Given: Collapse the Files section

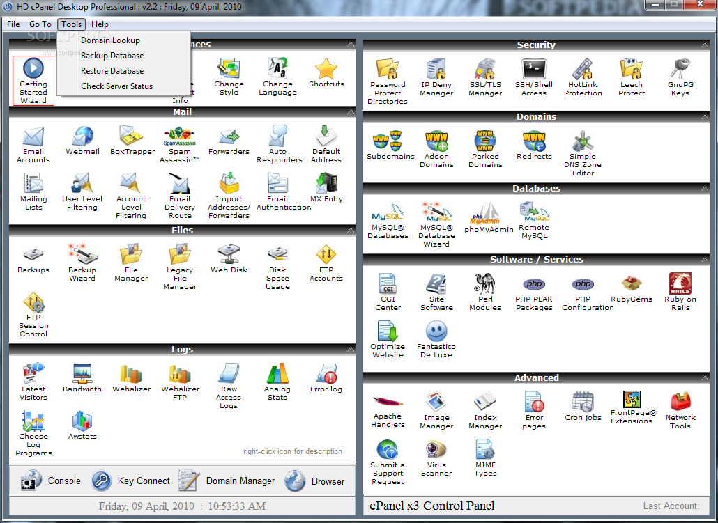Looking at the screenshot, I should 351,230.
